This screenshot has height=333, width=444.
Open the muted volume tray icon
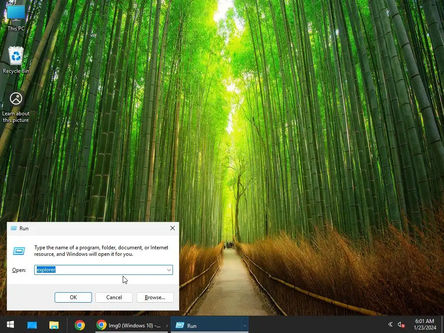(x=401, y=324)
